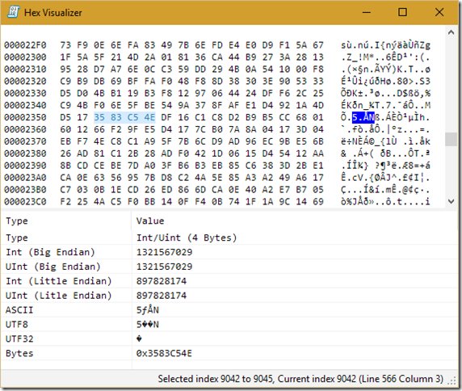Select offset 00002360 row address

point(25,129)
